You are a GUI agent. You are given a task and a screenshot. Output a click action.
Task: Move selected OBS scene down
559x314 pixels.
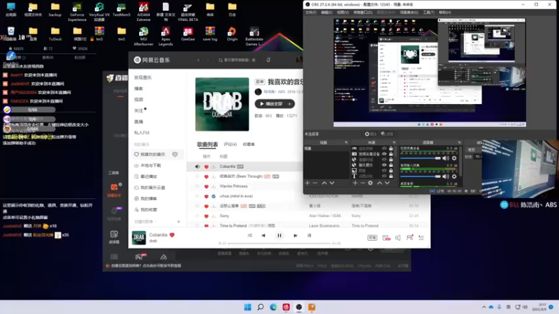click(332, 183)
